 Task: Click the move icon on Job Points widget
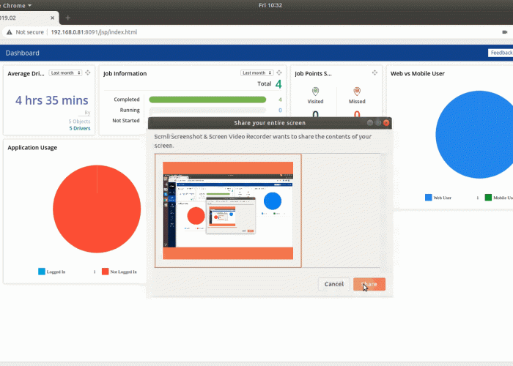click(374, 73)
